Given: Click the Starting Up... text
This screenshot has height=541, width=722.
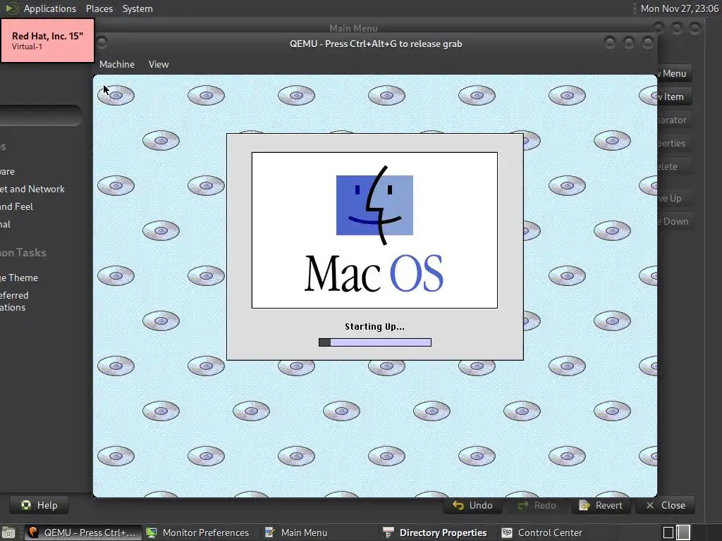Looking at the screenshot, I should click(x=374, y=327).
